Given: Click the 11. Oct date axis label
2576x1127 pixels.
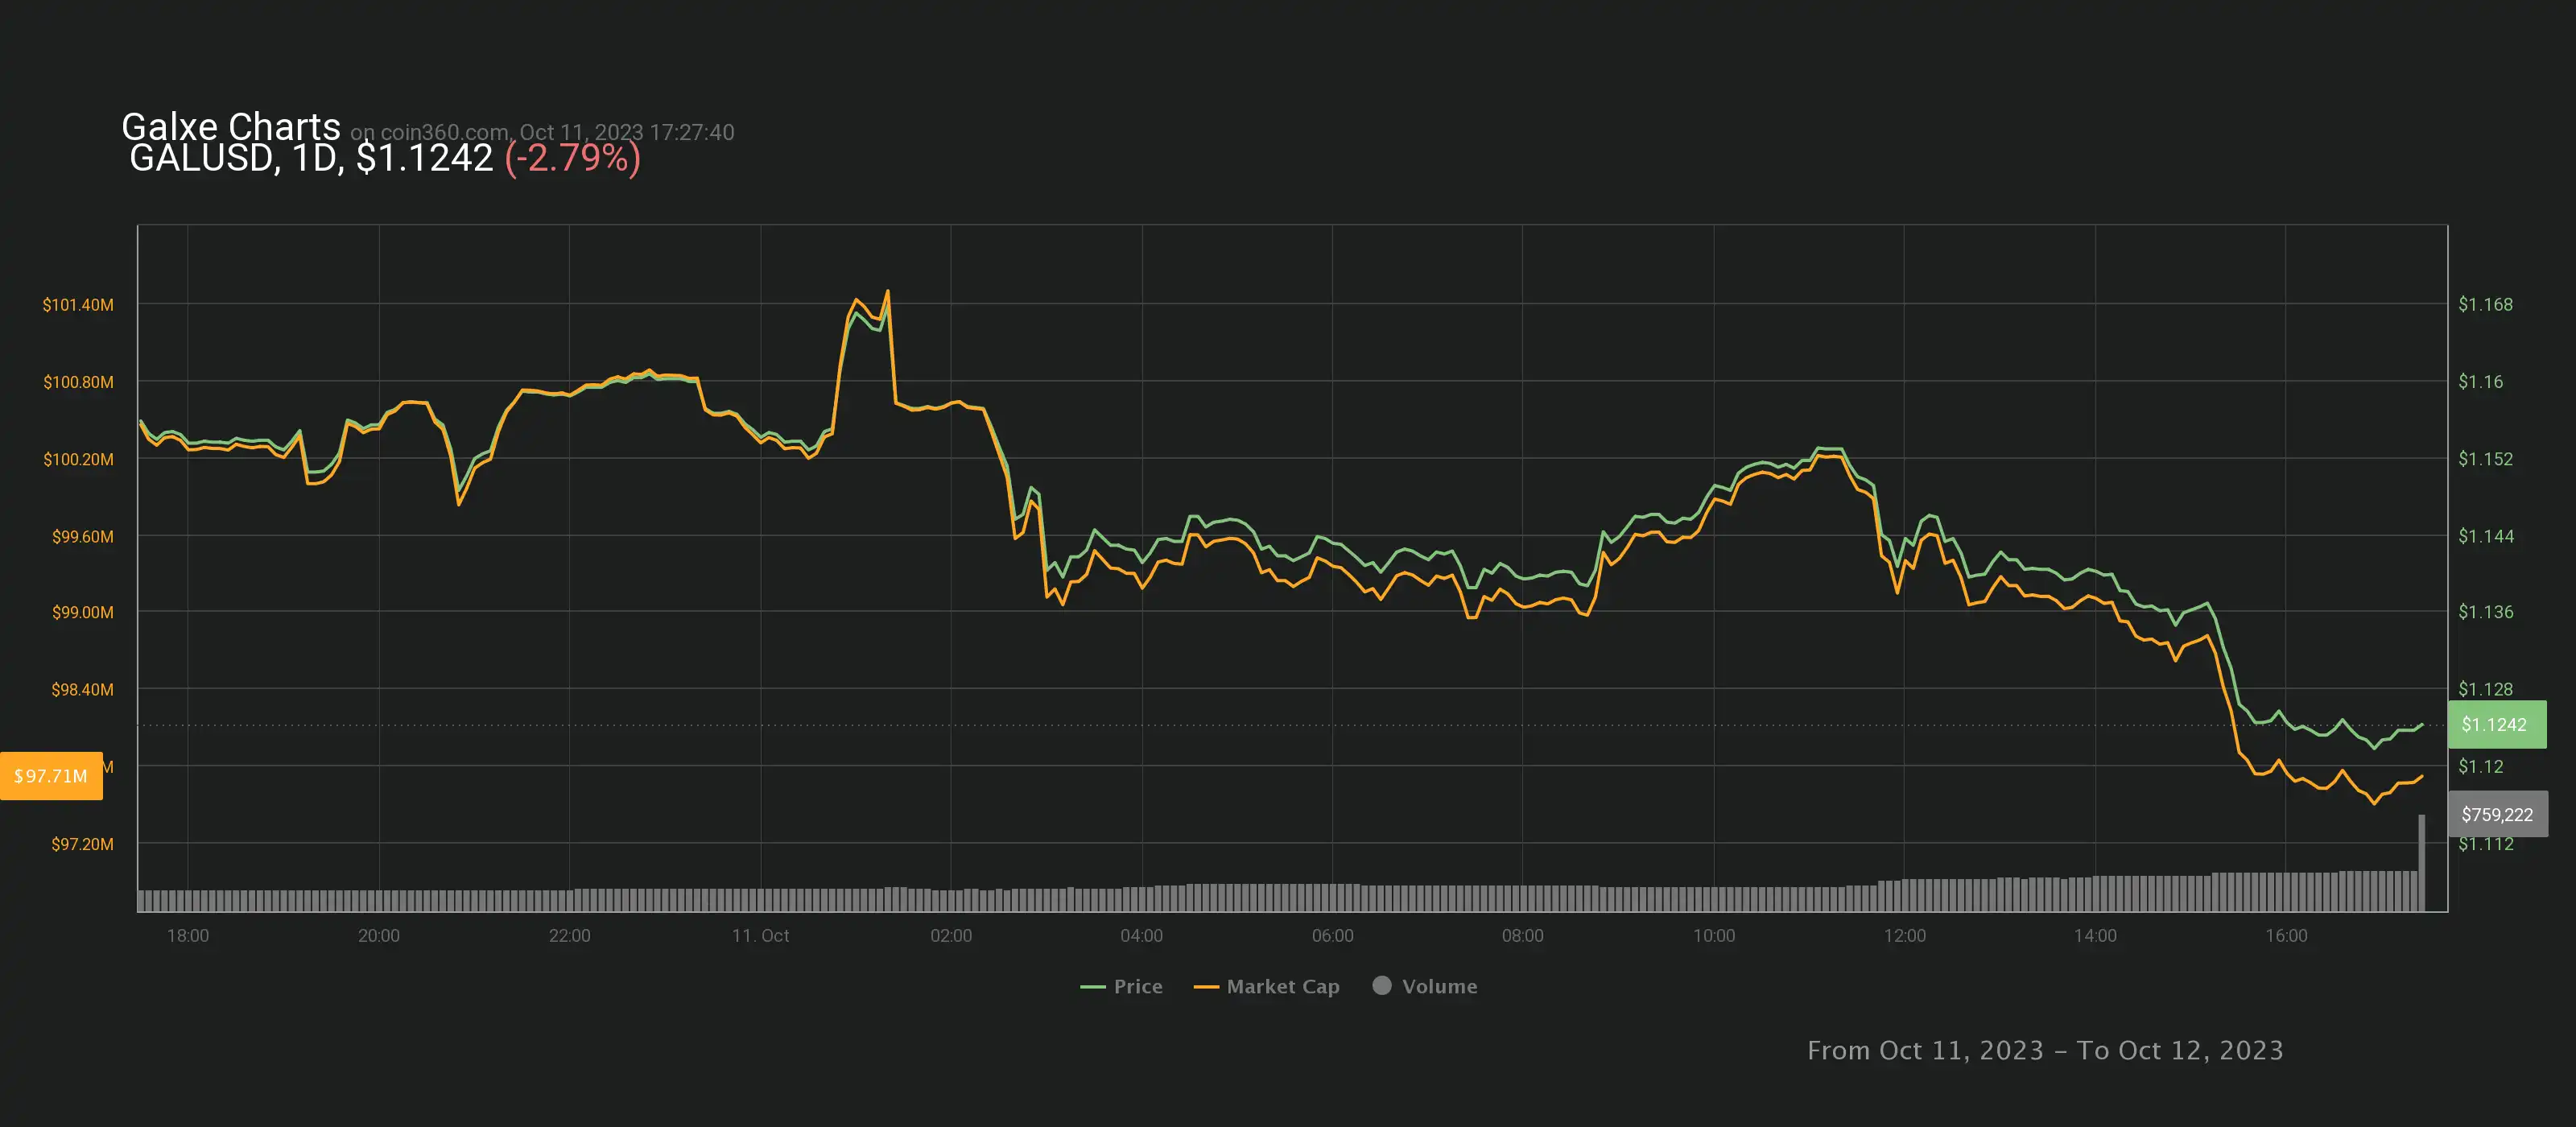Looking at the screenshot, I should (760, 935).
